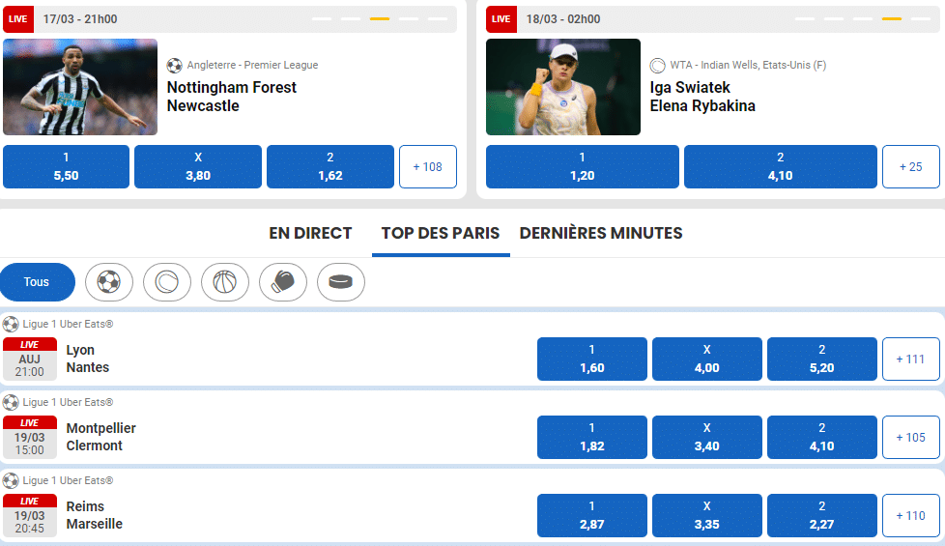
Task: Click tennis ball icon beside WTA label
Action: pos(657,65)
